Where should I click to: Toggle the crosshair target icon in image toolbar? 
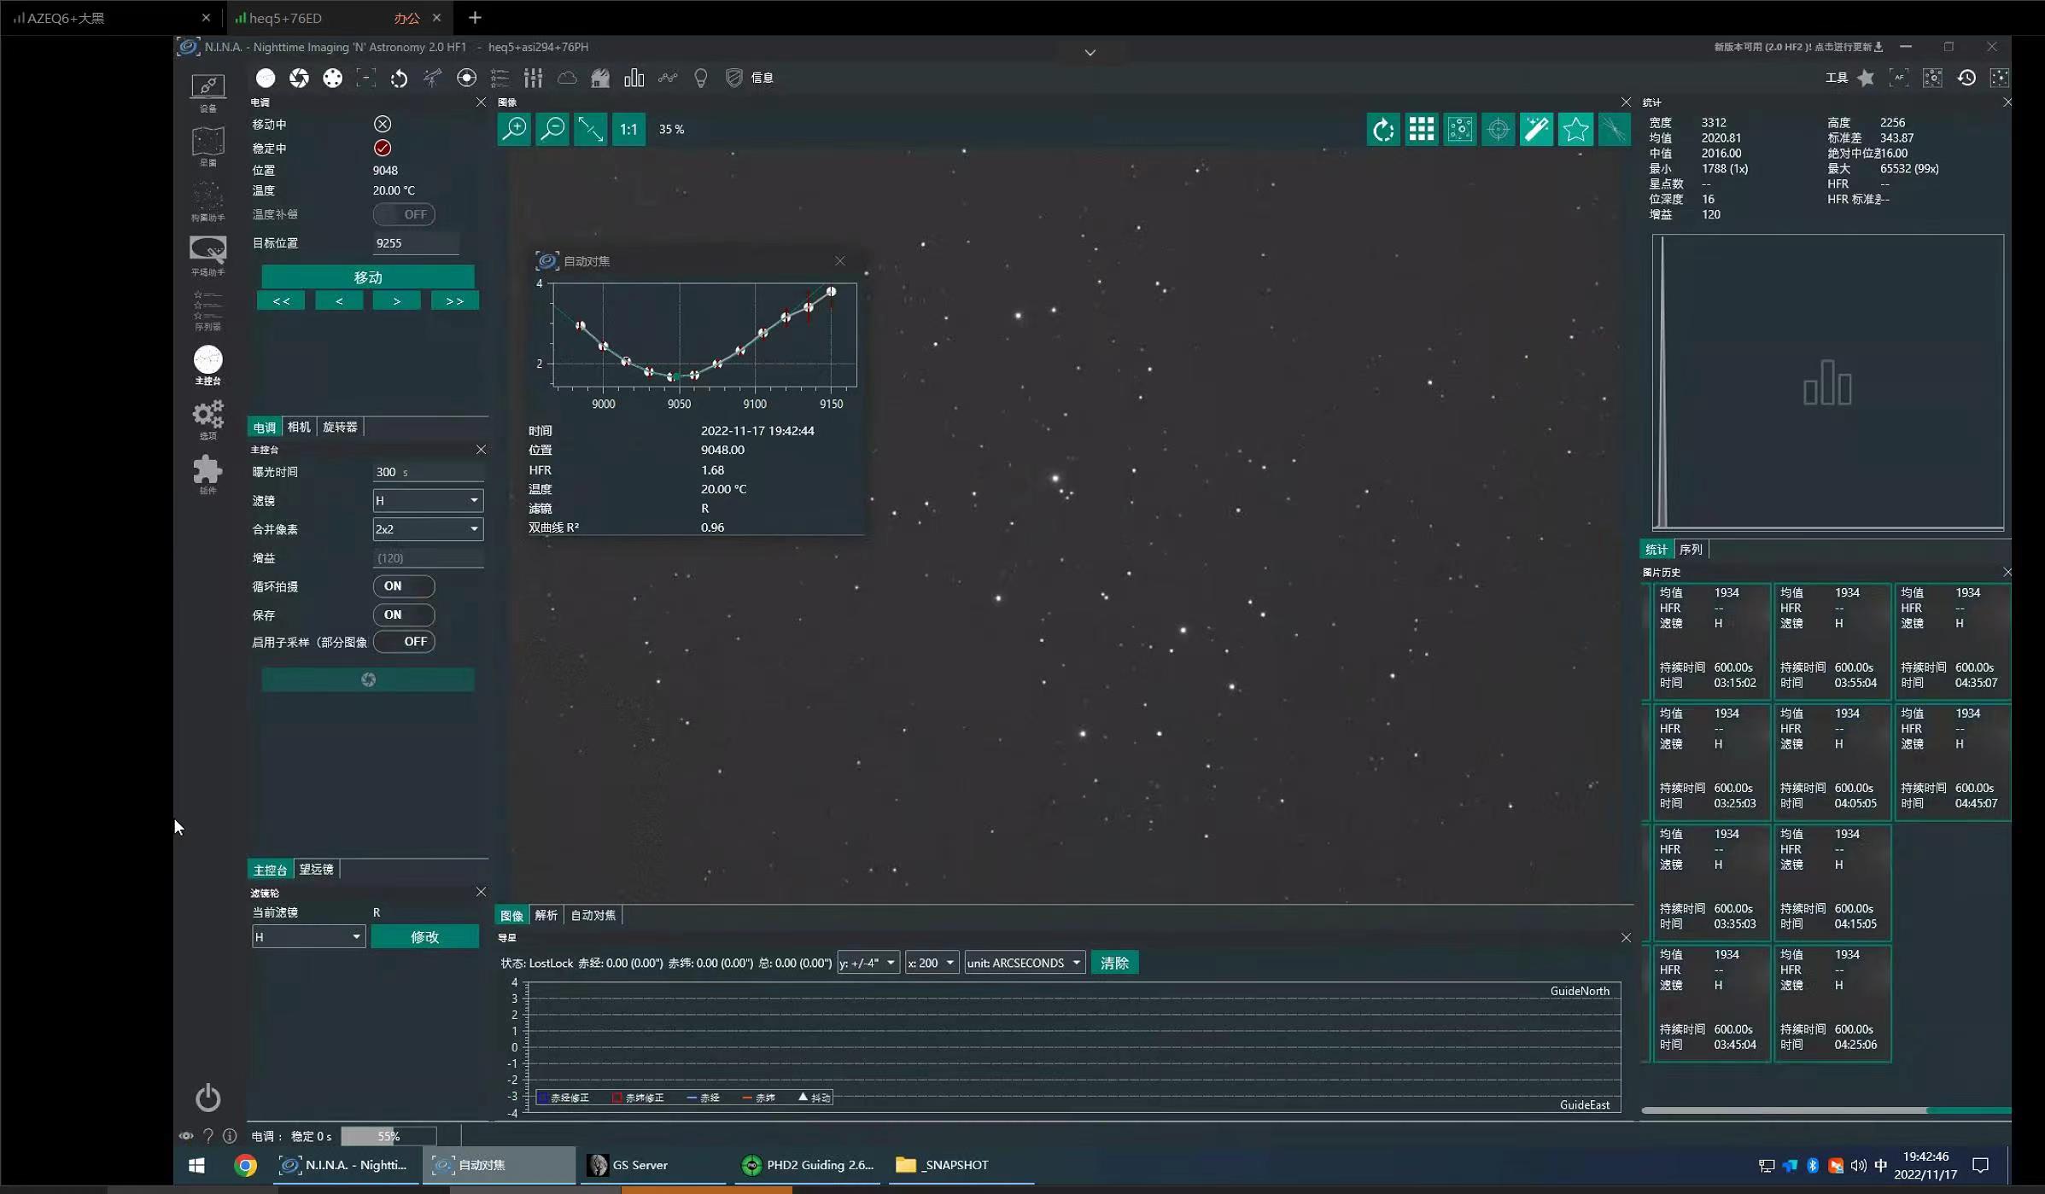[1498, 130]
